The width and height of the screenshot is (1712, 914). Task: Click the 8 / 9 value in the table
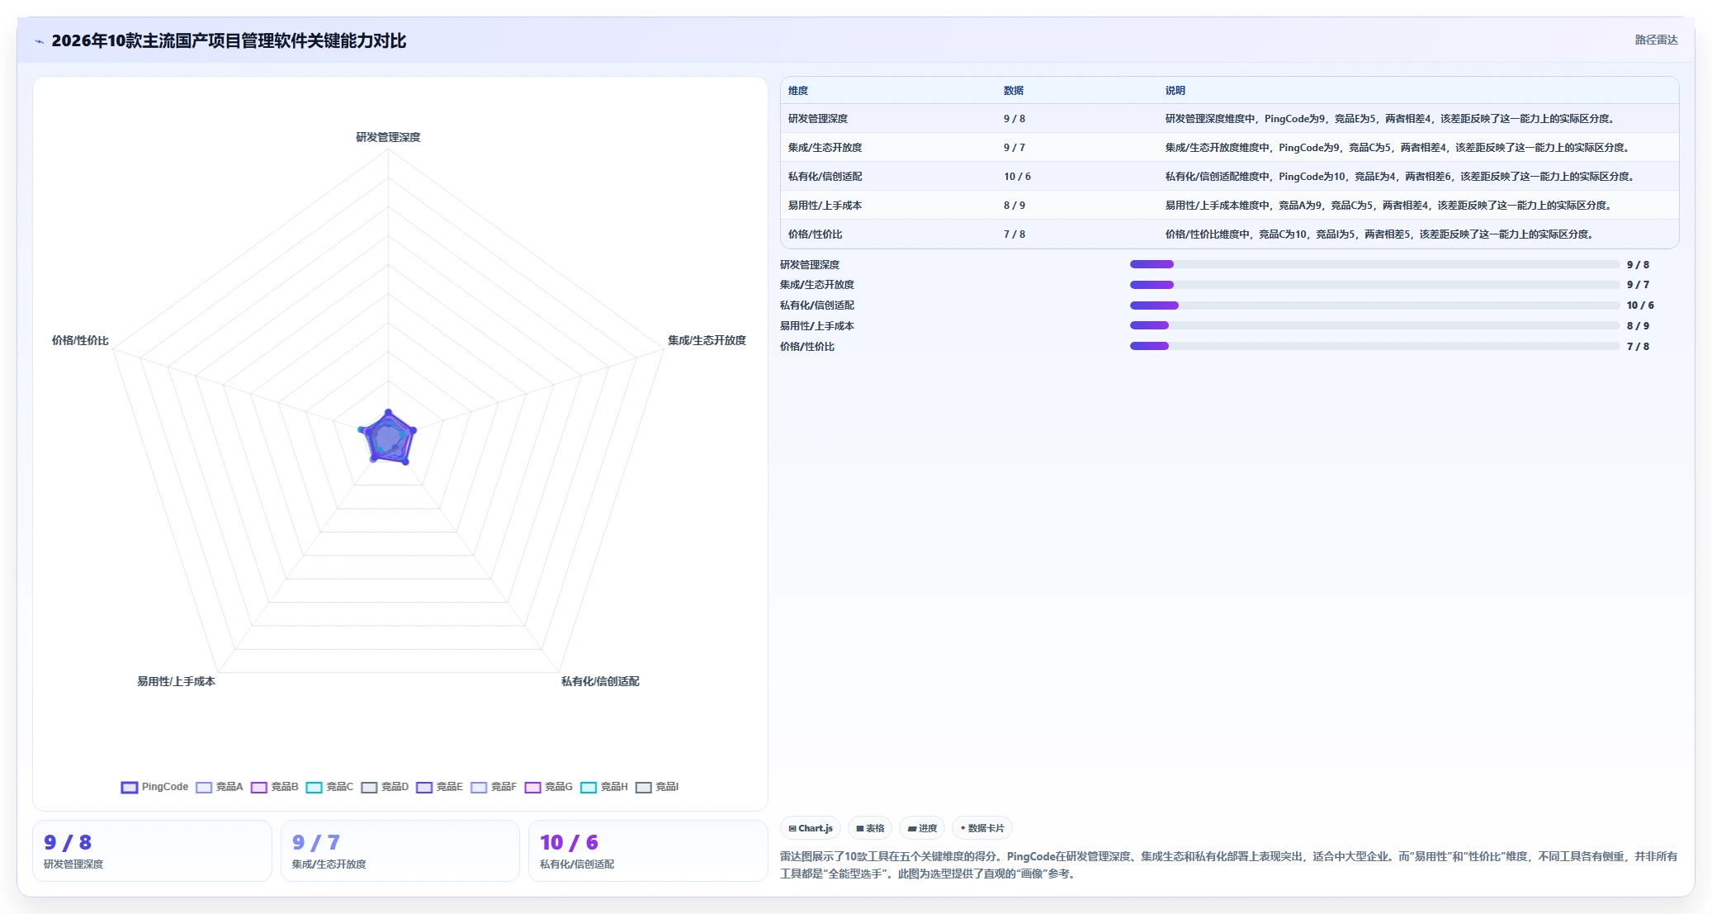click(1014, 206)
